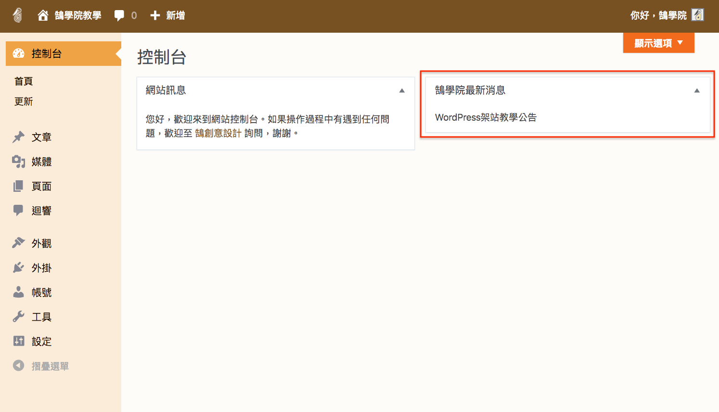The image size is (719, 412).
Task: Follow the 鵠創意設計 link
Action: (x=218, y=133)
